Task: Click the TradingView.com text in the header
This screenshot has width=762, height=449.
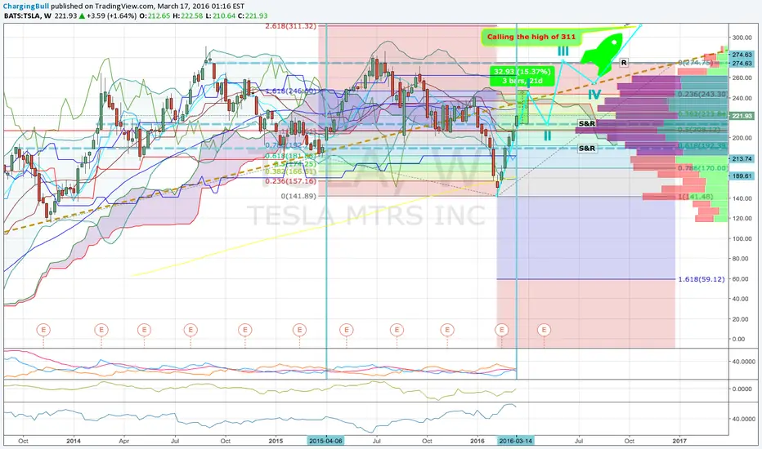Action: tap(125, 7)
